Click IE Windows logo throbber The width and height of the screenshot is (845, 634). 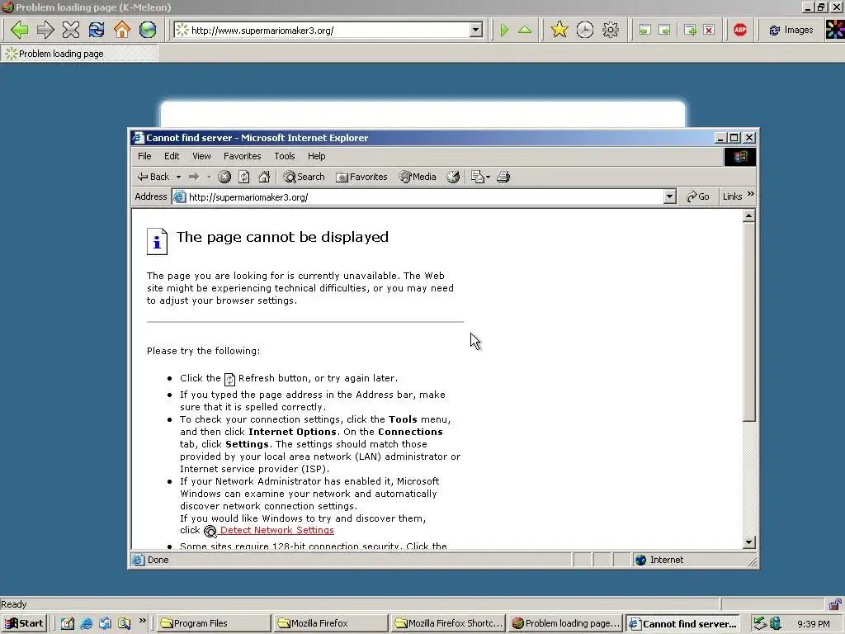pos(740,156)
